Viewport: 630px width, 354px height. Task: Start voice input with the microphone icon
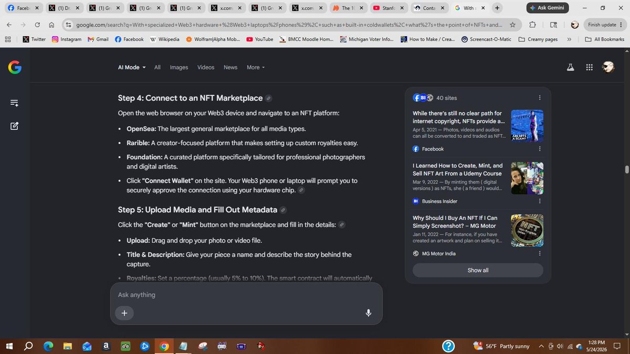(369, 313)
